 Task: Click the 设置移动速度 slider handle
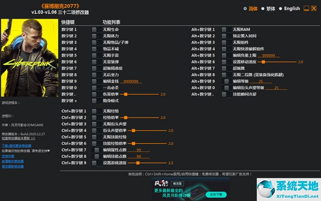click(263, 62)
